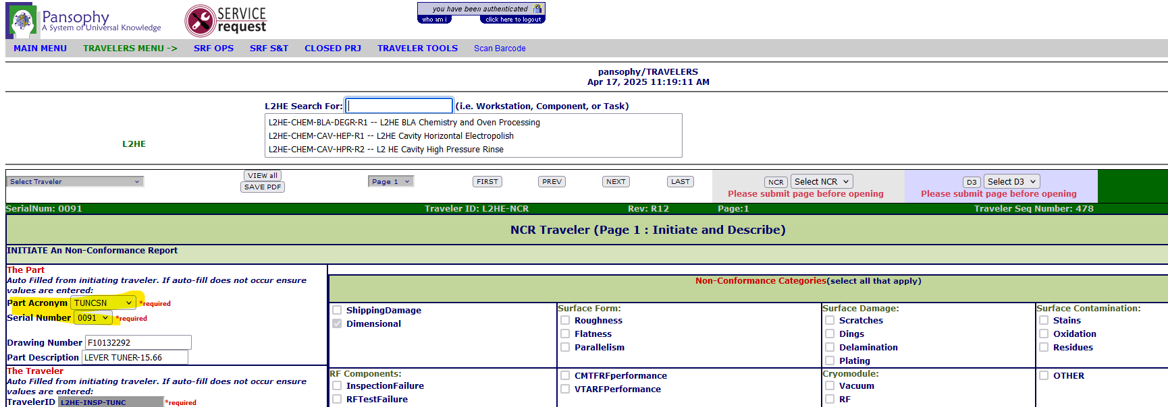Click the authentication padlock icon

(x=537, y=9)
